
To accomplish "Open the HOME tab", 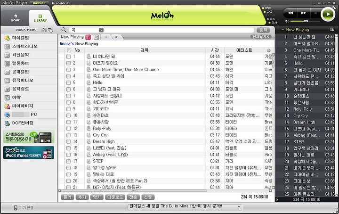I will 16,18.
